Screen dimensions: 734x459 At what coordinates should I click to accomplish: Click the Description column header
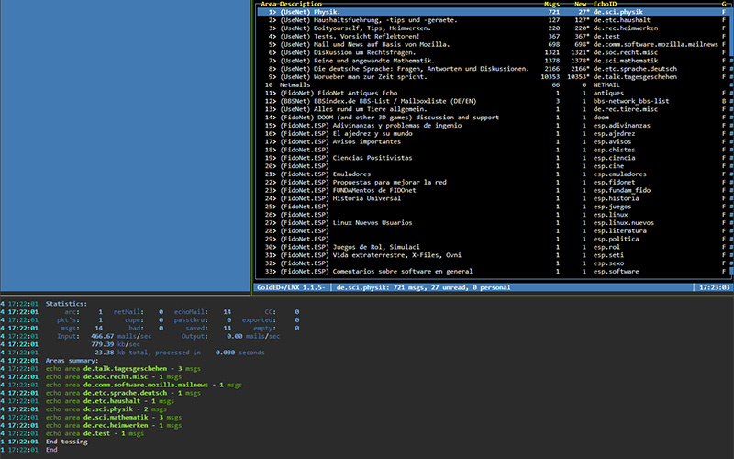click(x=301, y=4)
